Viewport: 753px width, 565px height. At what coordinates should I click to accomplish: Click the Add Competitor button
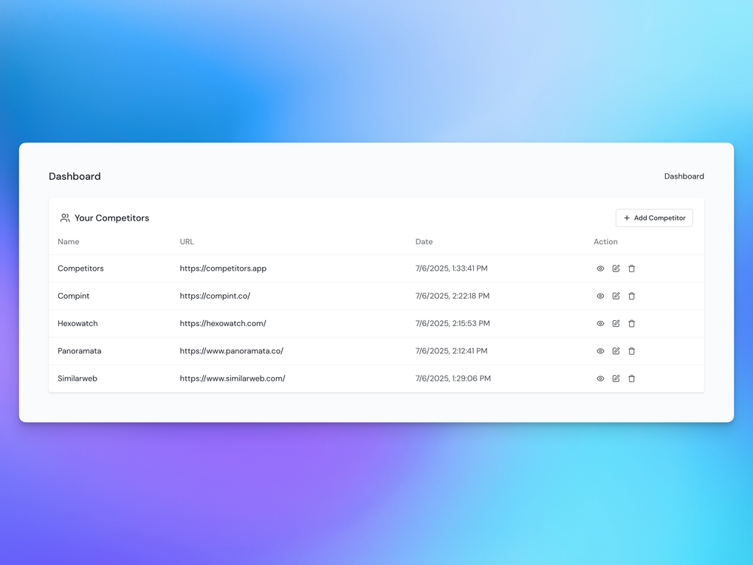(654, 218)
